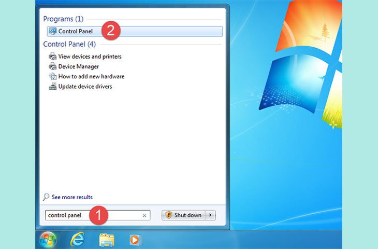Open Control Panel from Programs results

[x=75, y=31]
